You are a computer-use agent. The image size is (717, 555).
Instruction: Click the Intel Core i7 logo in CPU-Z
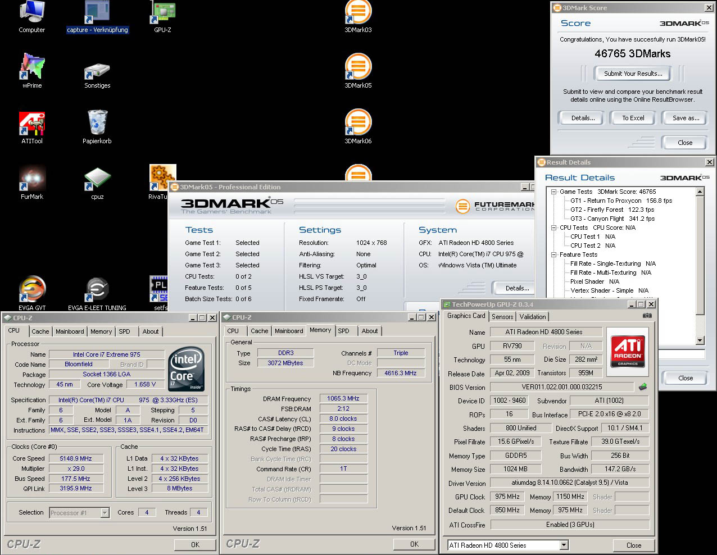(x=186, y=369)
